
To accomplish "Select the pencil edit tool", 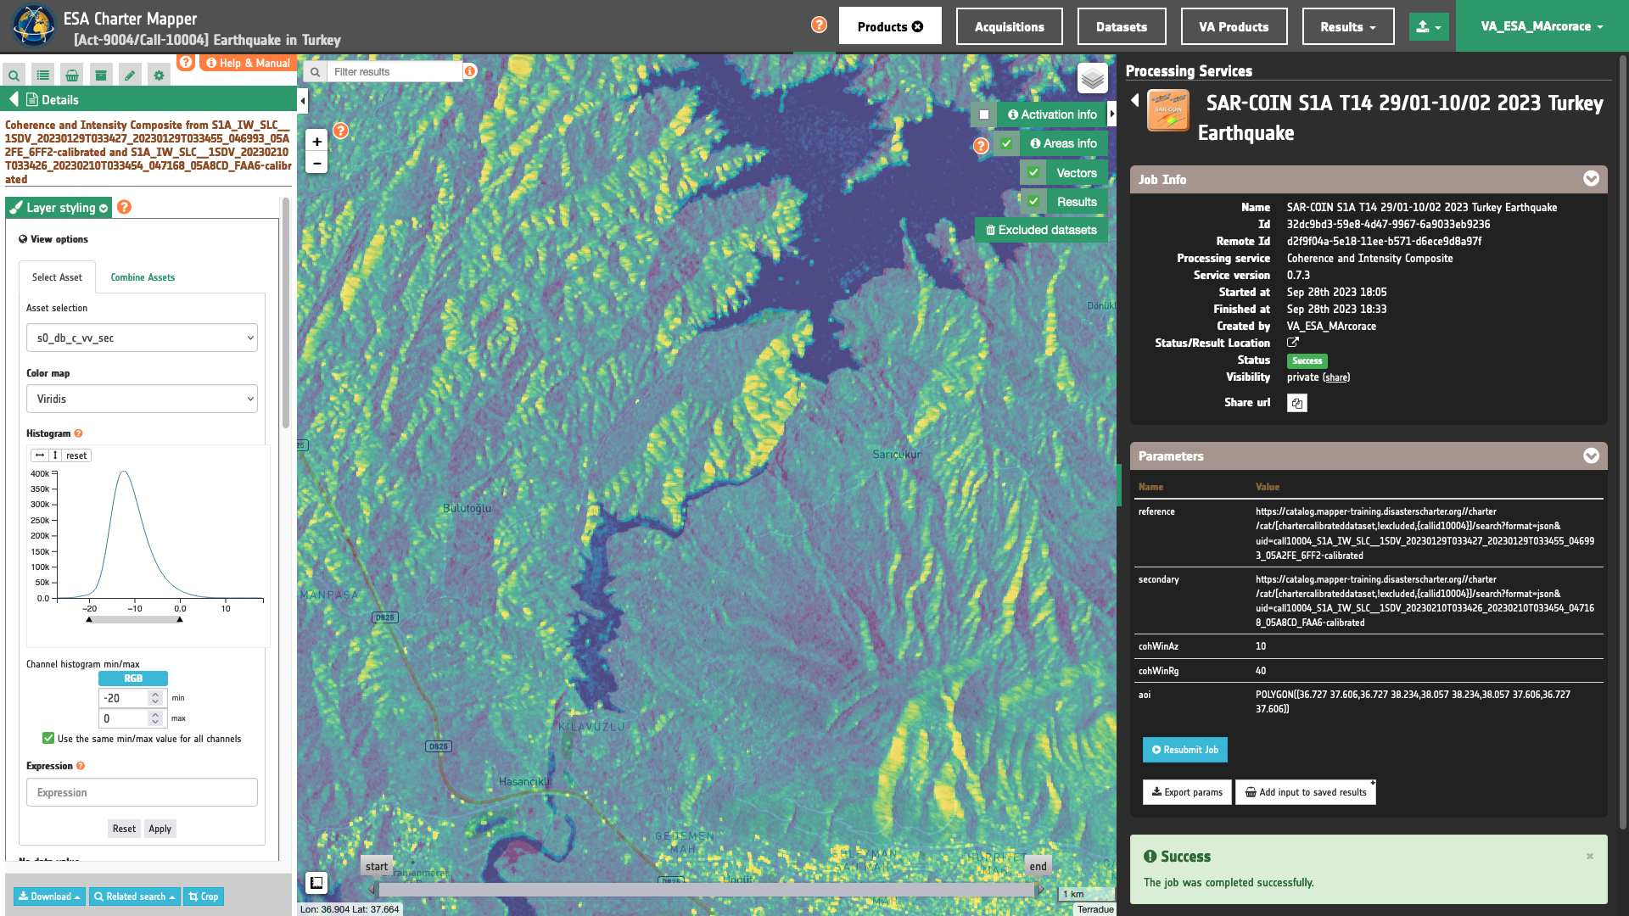I will (130, 75).
